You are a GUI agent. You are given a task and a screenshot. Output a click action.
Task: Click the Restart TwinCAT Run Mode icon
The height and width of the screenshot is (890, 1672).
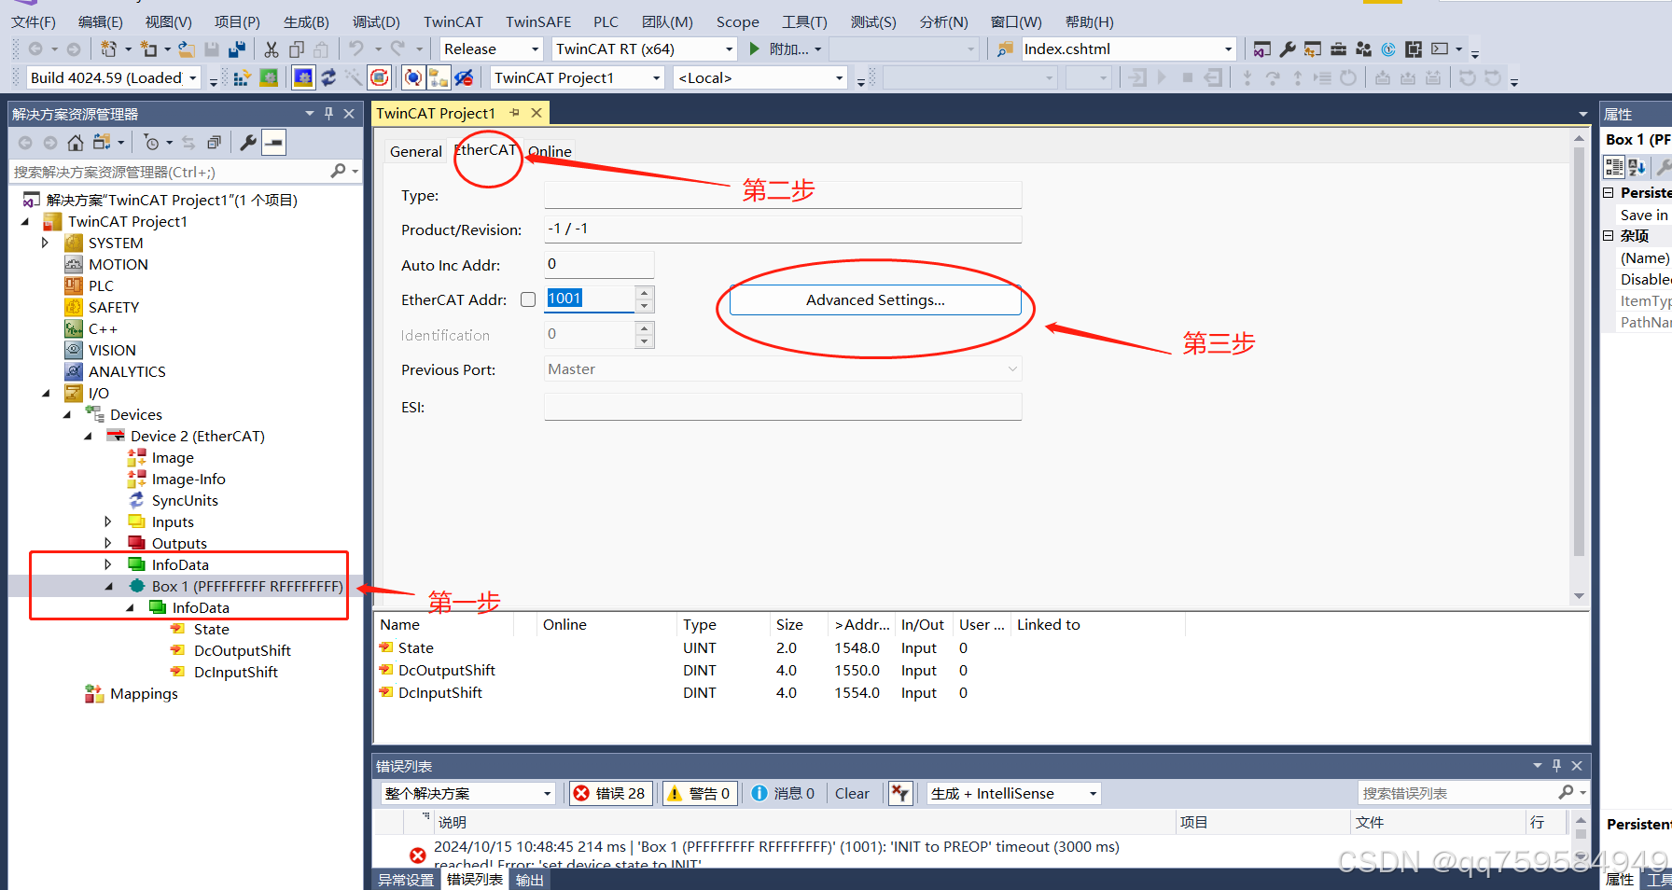tap(269, 78)
